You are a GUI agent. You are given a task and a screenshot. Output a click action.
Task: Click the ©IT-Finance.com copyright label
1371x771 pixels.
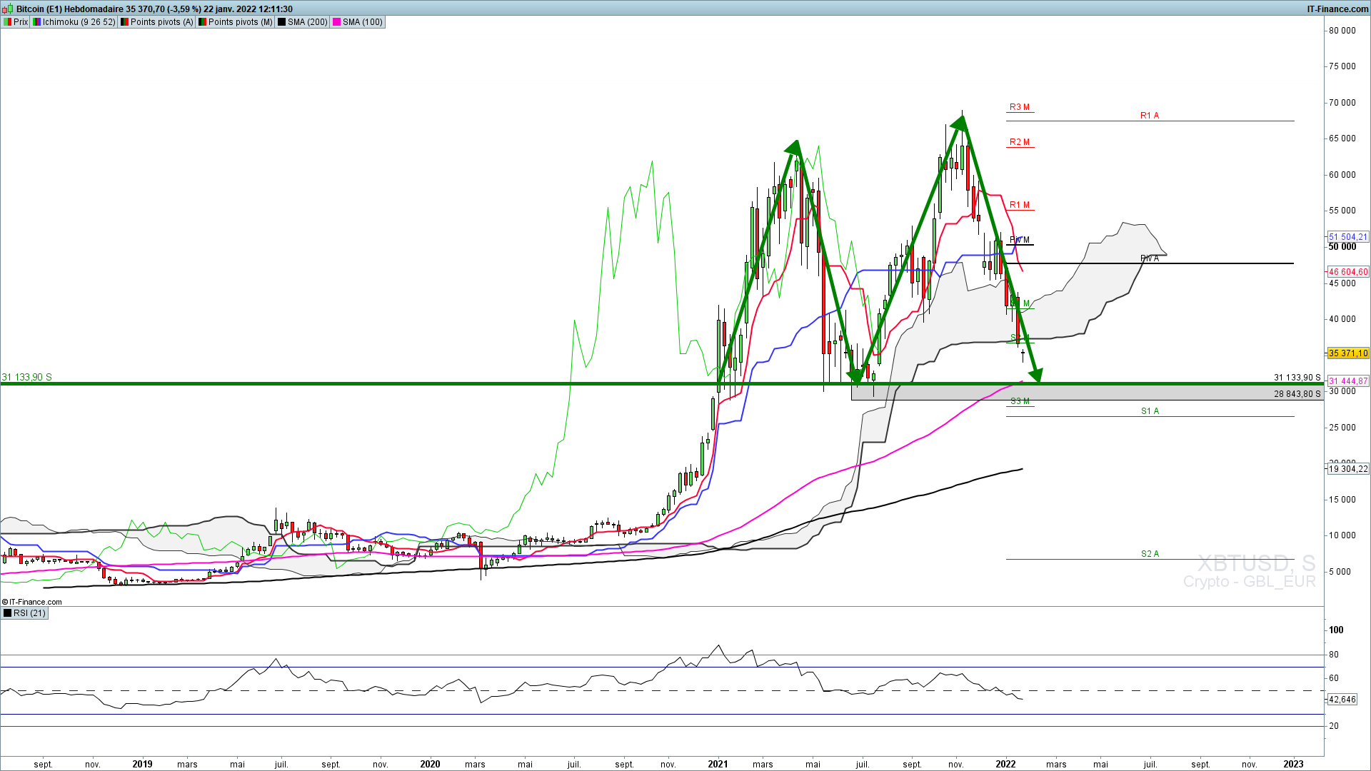pyautogui.click(x=32, y=602)
